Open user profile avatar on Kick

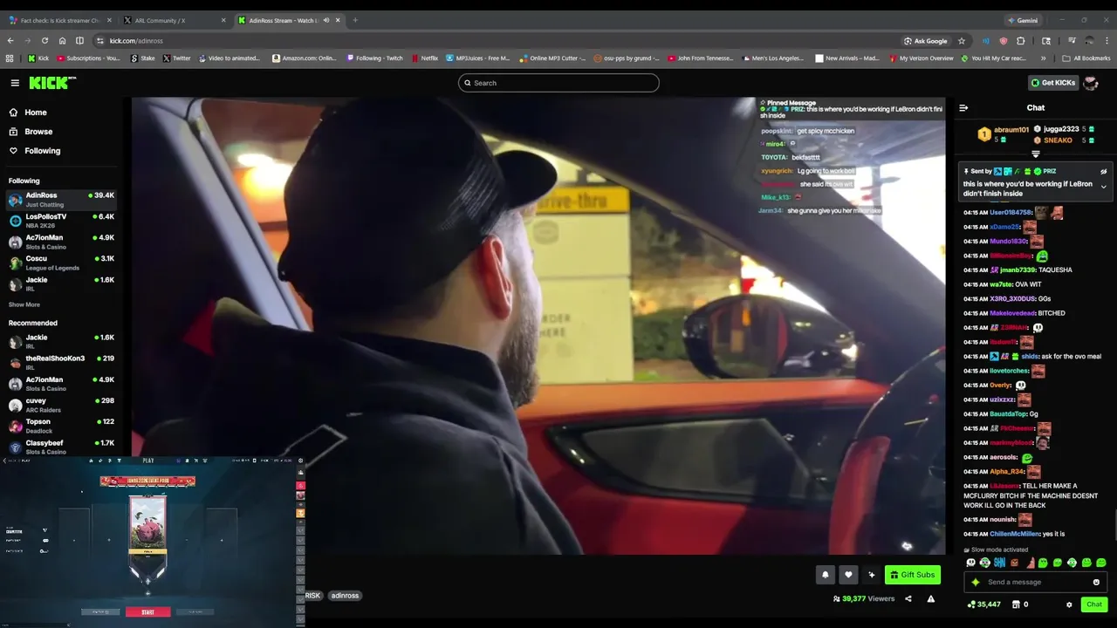pos(1090,83)
